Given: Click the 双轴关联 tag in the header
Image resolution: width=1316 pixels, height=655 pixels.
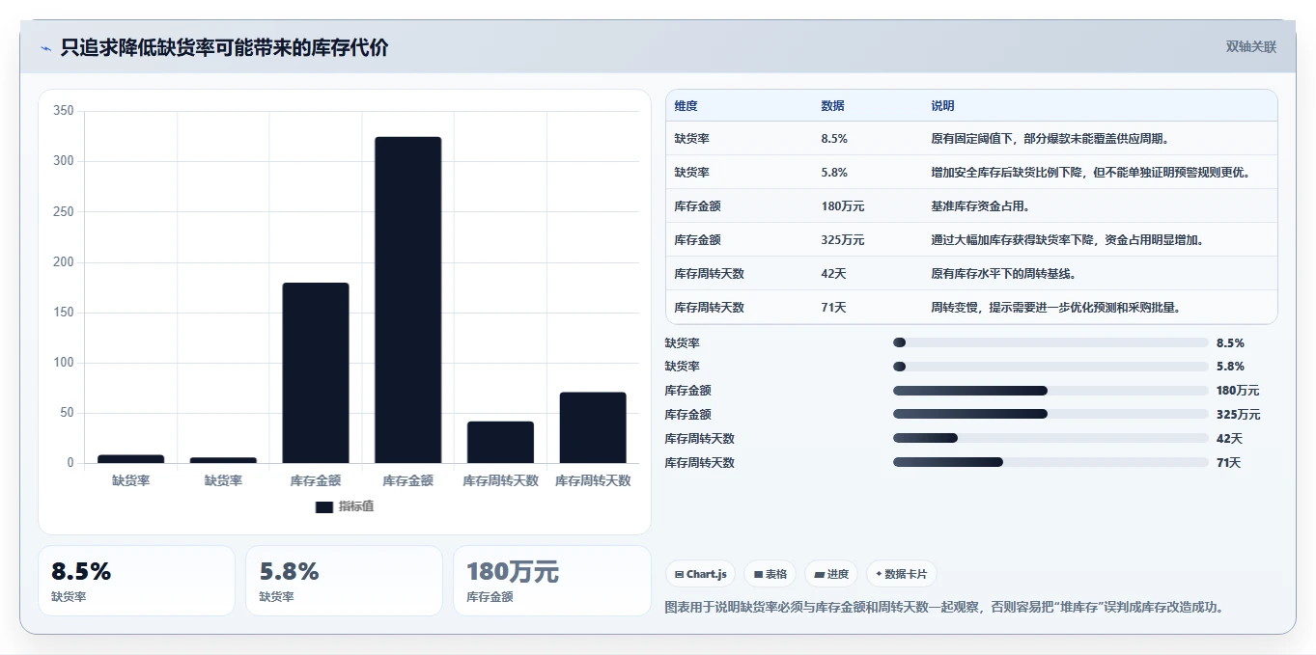Looking at the screenshot, I should (1251, 46).
